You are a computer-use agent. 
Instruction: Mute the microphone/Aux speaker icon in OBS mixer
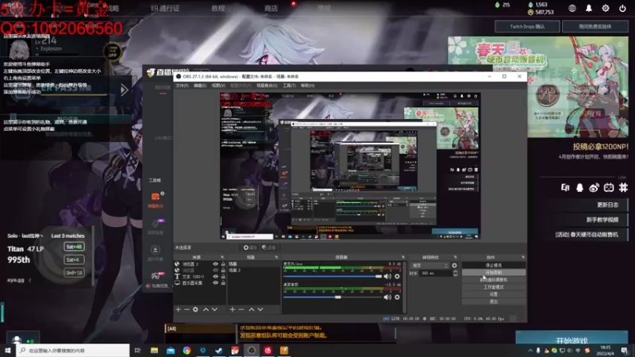pos(387,276)
